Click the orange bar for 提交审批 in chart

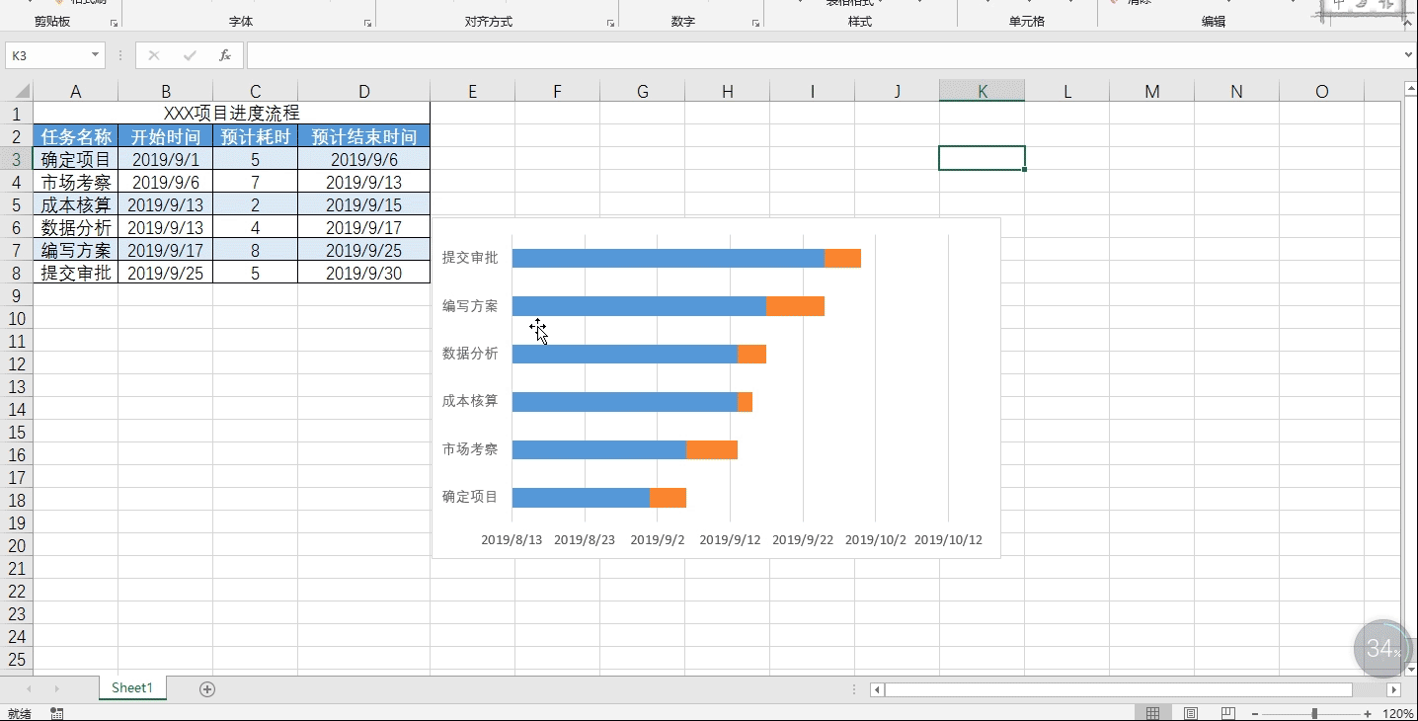(842, 258)
